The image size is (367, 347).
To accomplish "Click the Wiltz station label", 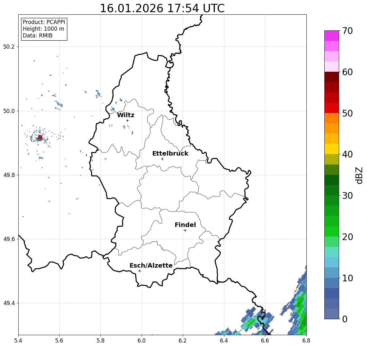I will pyautogui.click(x=126, y=115).
